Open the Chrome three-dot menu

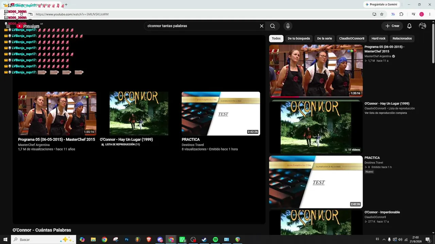pyautogui.click(x=429, y=14)
